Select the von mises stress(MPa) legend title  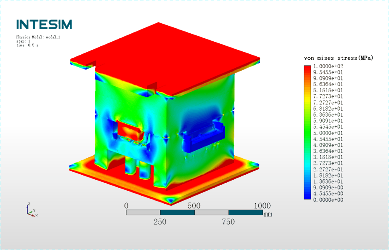click(x=338, y=58)
